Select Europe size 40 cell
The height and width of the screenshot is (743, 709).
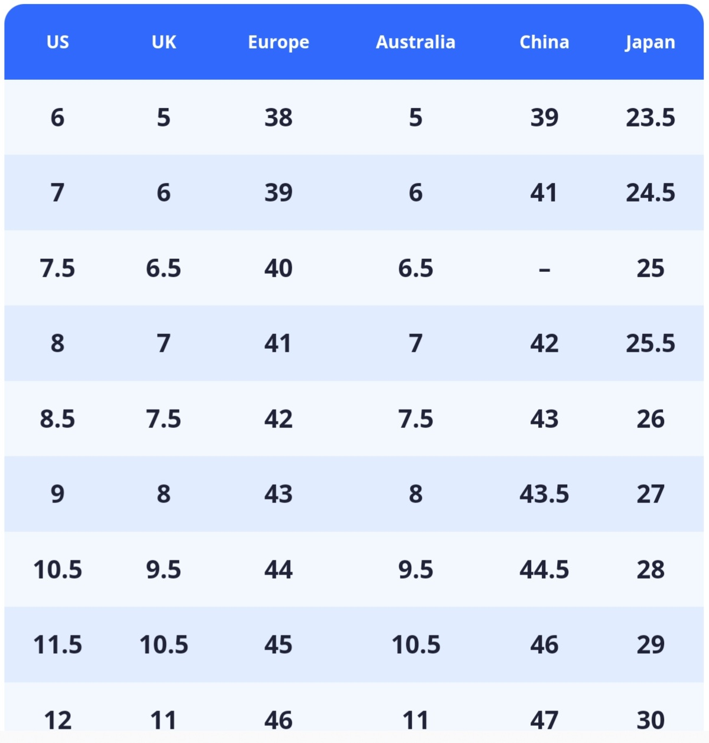[278, 268]
